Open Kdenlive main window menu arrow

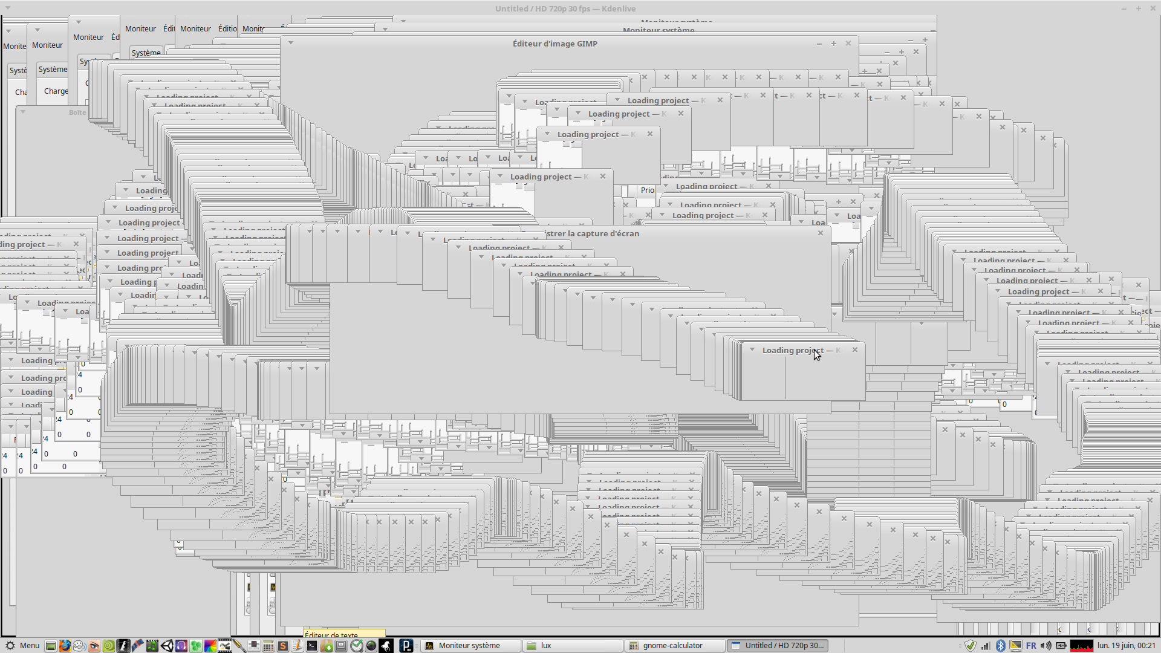click(x=7, y=8)
